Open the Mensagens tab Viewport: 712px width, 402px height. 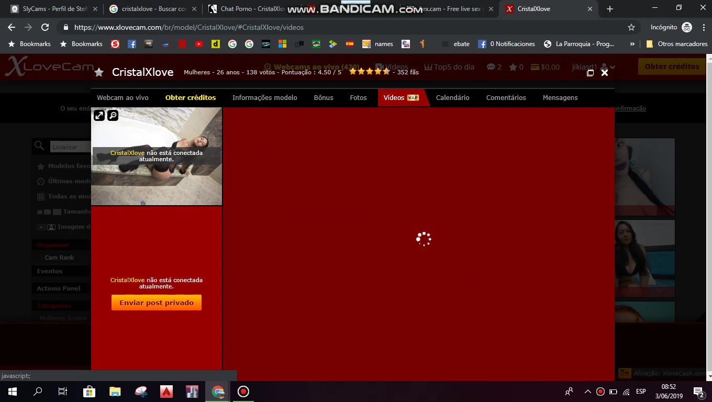[x=560, y=98]
